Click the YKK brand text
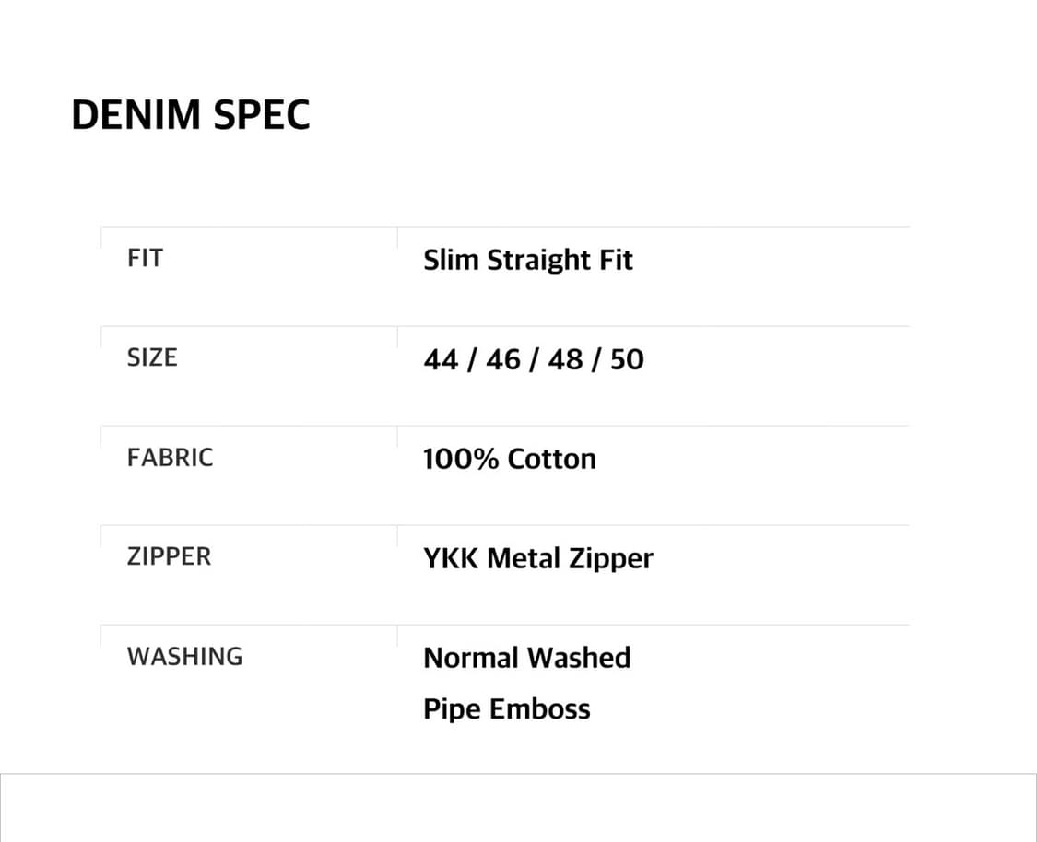This screenshot has width=1037, height=842. [451, 558]
